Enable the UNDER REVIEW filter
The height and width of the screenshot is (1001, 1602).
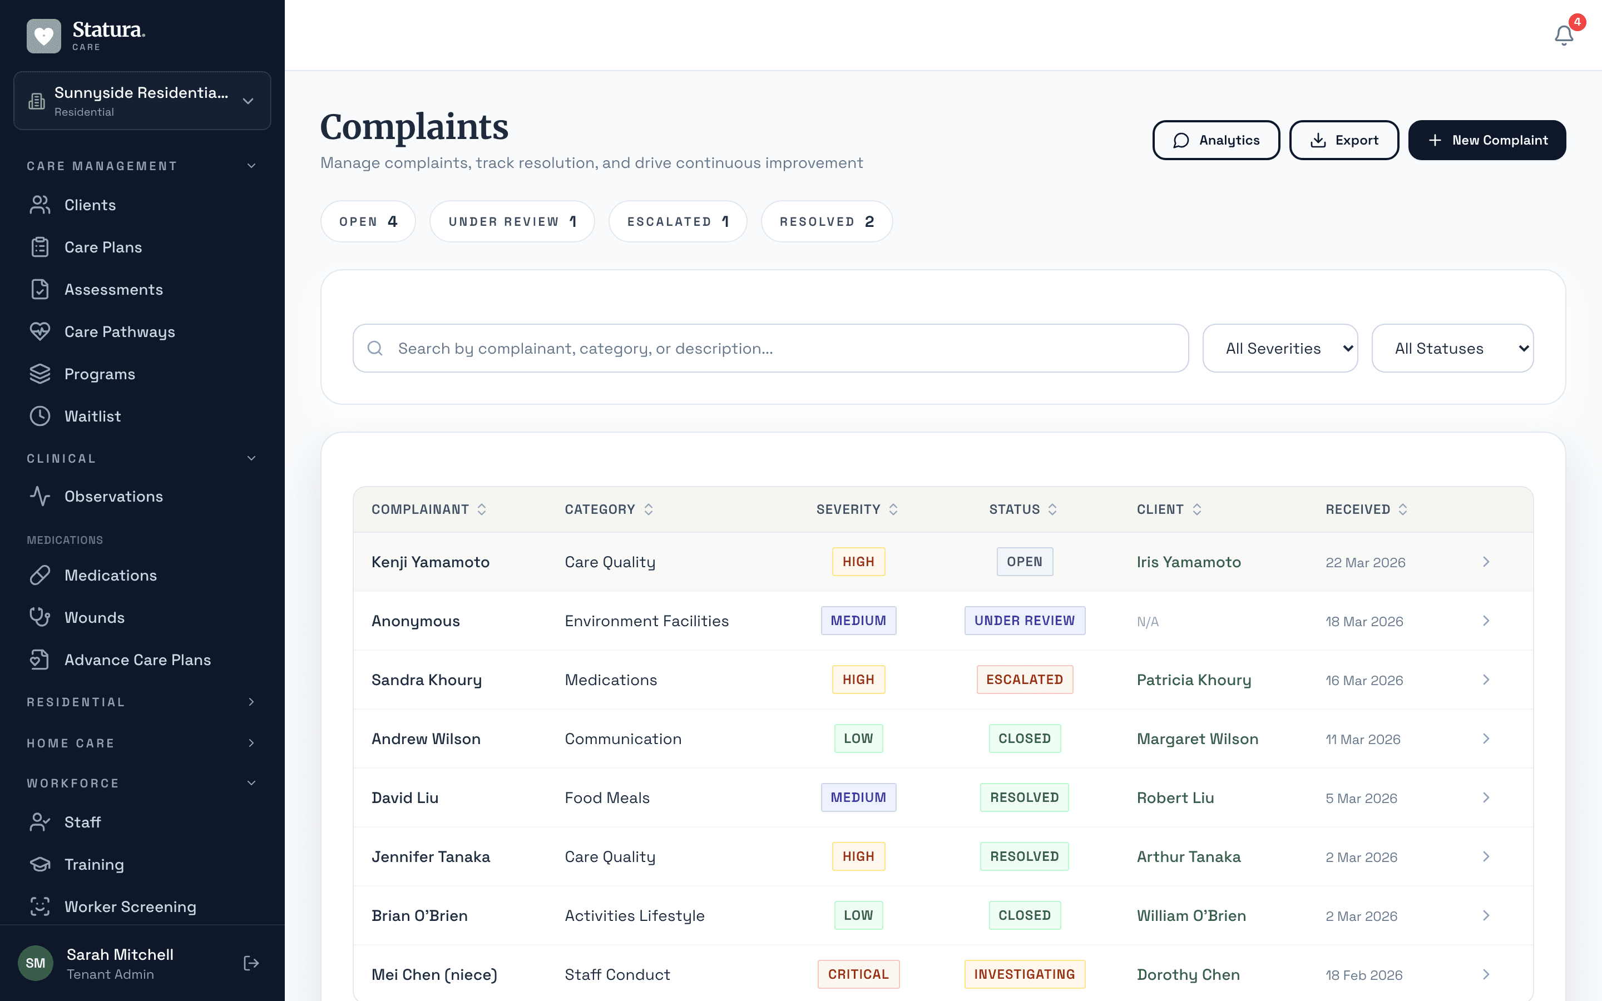pos(512,221)
